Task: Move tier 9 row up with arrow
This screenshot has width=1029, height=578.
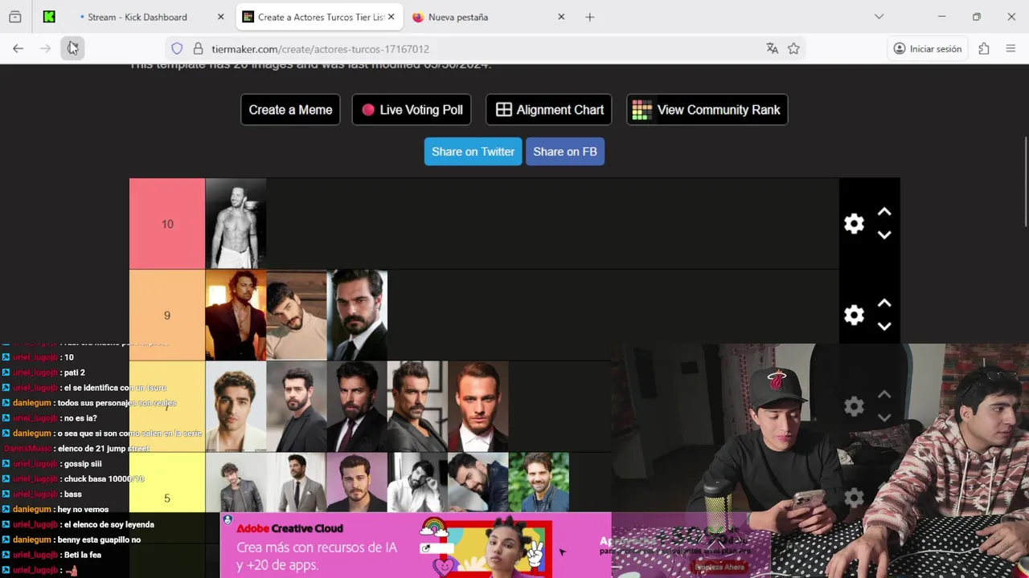Action: pos(884,303)
